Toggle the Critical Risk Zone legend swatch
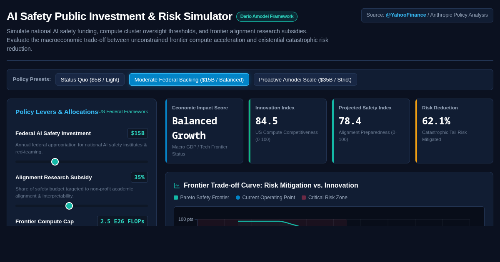This screenshot has height=262, width=500. [304, 198]
